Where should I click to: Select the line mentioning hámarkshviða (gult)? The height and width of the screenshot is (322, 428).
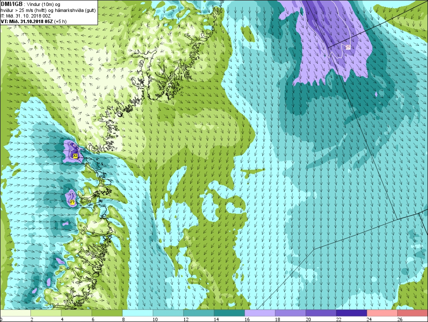(x=48, y=10)
